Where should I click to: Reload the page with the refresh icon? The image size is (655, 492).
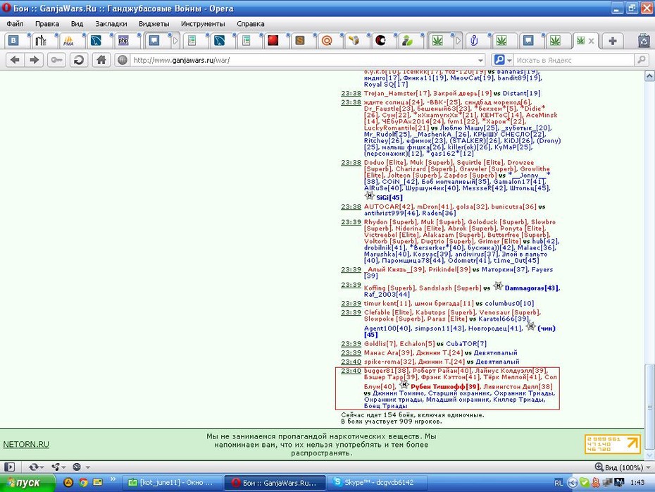79,60
